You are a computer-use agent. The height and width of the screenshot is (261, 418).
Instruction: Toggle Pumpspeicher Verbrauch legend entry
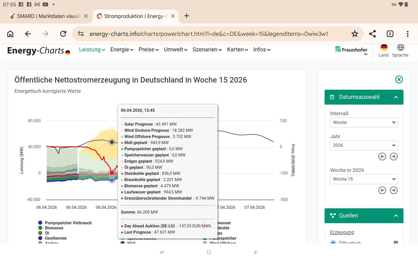point(65,223)
